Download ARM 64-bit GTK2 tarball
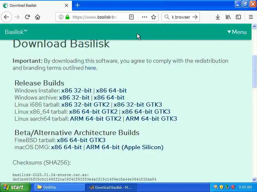 coord(95,118)
